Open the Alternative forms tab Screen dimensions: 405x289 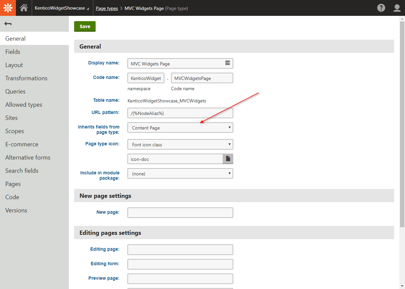(28, 158)
